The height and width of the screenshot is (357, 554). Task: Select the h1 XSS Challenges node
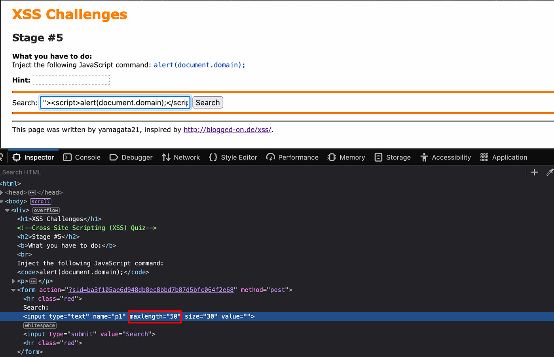click(x=59, y=219)
